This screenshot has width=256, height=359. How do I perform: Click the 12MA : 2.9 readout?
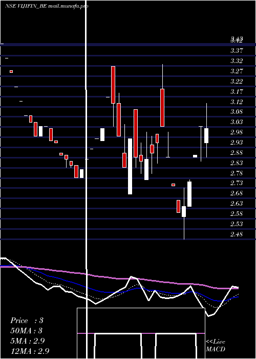(x=30, y=351)
